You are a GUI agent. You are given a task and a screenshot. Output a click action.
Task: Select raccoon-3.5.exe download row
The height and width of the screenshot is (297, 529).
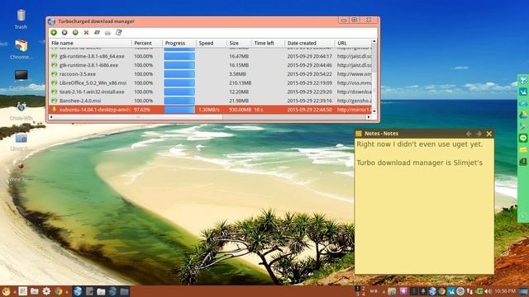210,74
